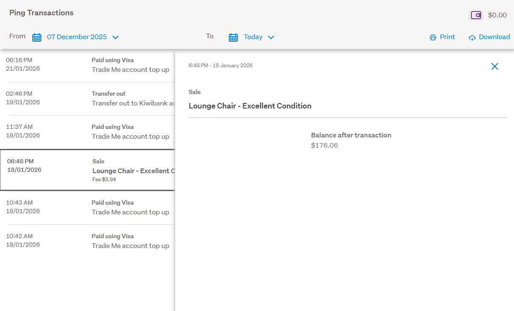Click the printer icon
The height and width of the screenshot is (311, 514).
[433, 37]
